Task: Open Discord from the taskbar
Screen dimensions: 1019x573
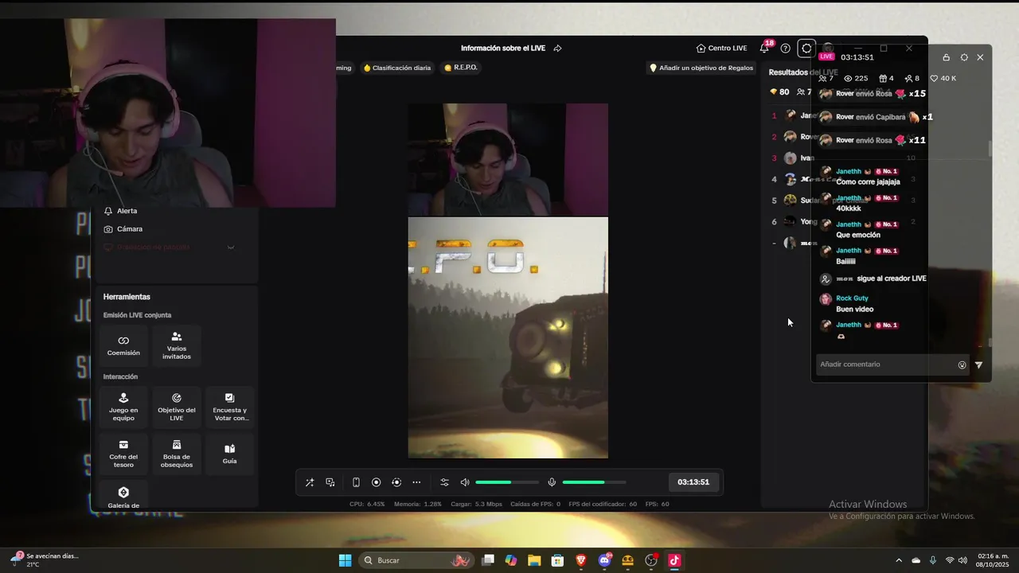Action: tap(605, 560)
